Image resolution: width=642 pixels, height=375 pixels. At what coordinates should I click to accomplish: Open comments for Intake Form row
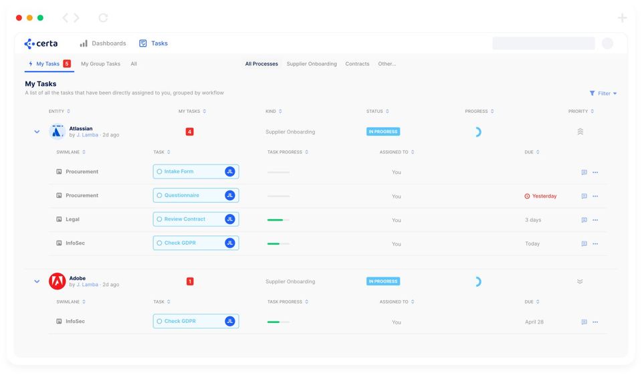(x=584, y=172)
